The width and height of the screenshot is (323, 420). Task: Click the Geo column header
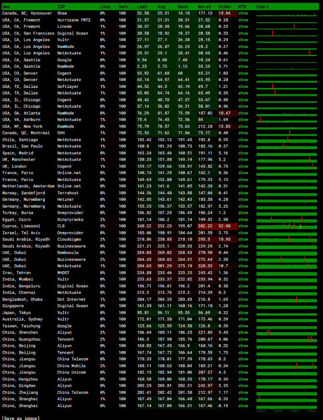(6, 7)
